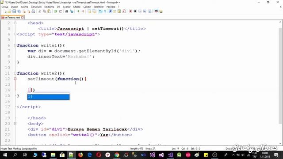The height and width of the screenshot is (159, 283).
Task: Click Run macro multiple times icon
Action: click(145, 11)
